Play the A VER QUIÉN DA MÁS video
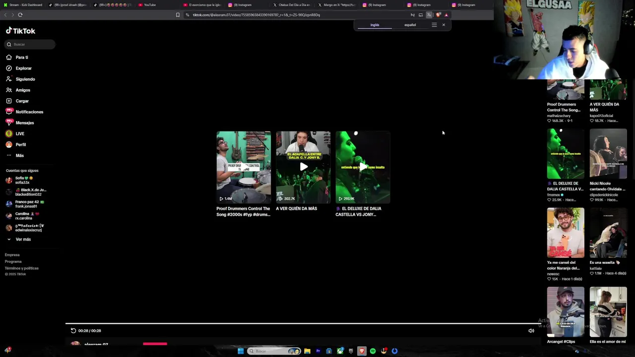This screenshot has height=357, width=635. pyautogui.click(x=303, y=167)
